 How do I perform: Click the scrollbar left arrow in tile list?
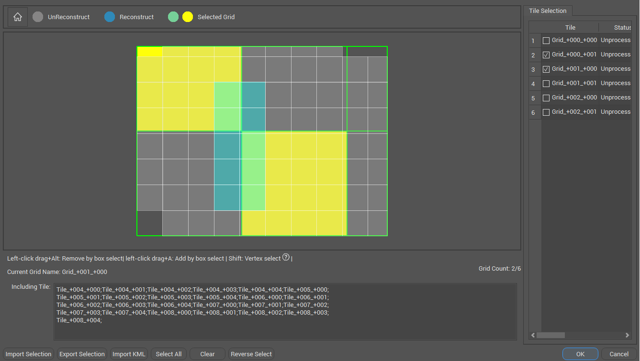click(x=533, y=336)
